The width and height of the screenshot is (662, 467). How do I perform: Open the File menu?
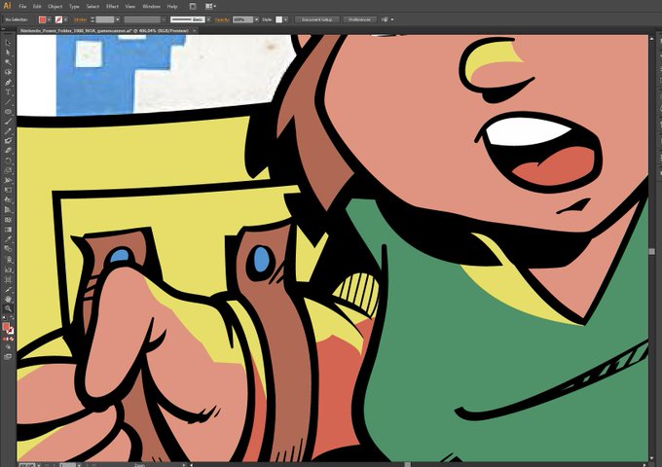point(22,7)
